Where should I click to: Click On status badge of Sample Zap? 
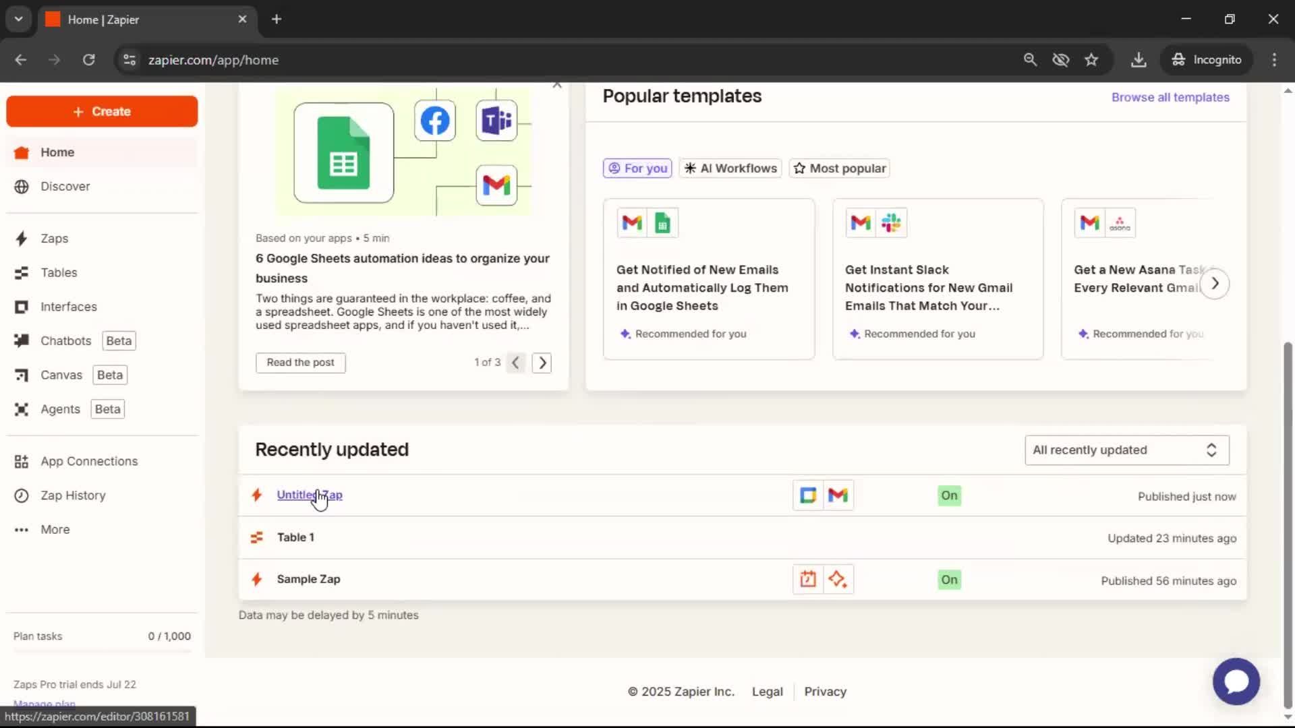[x=949, y=580]
